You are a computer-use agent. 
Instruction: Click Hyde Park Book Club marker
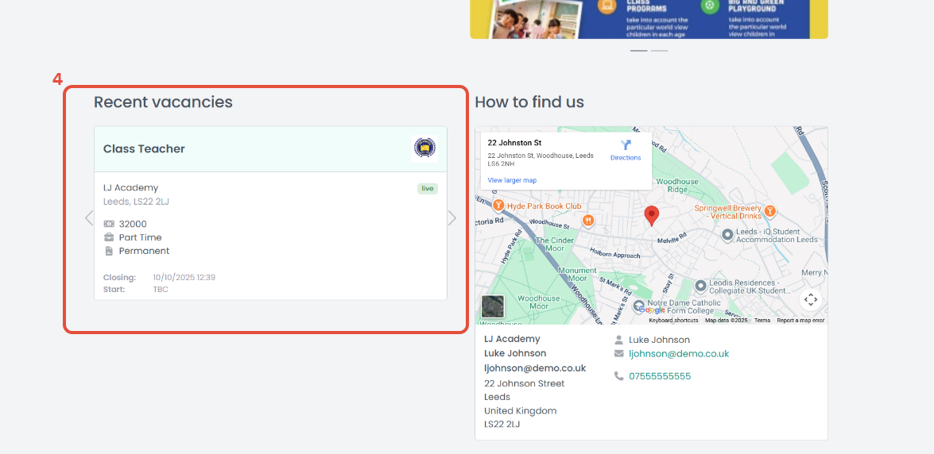[x=499, y=206]
